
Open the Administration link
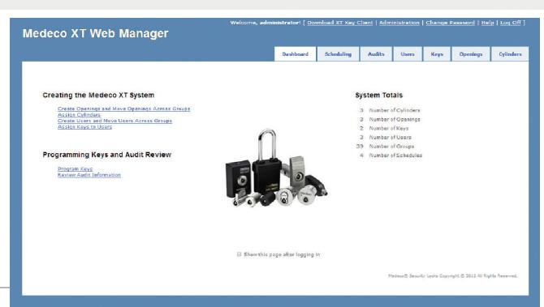399,23
